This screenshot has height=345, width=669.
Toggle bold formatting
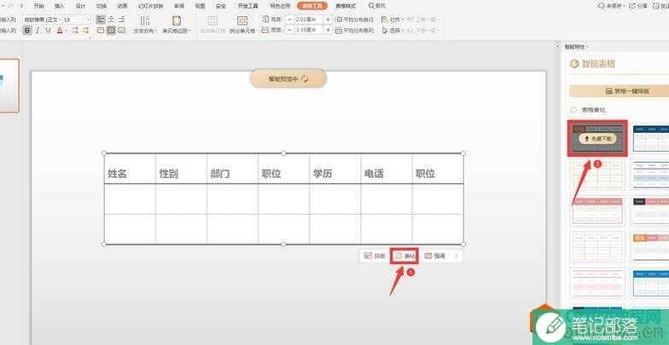click(27, 31)
